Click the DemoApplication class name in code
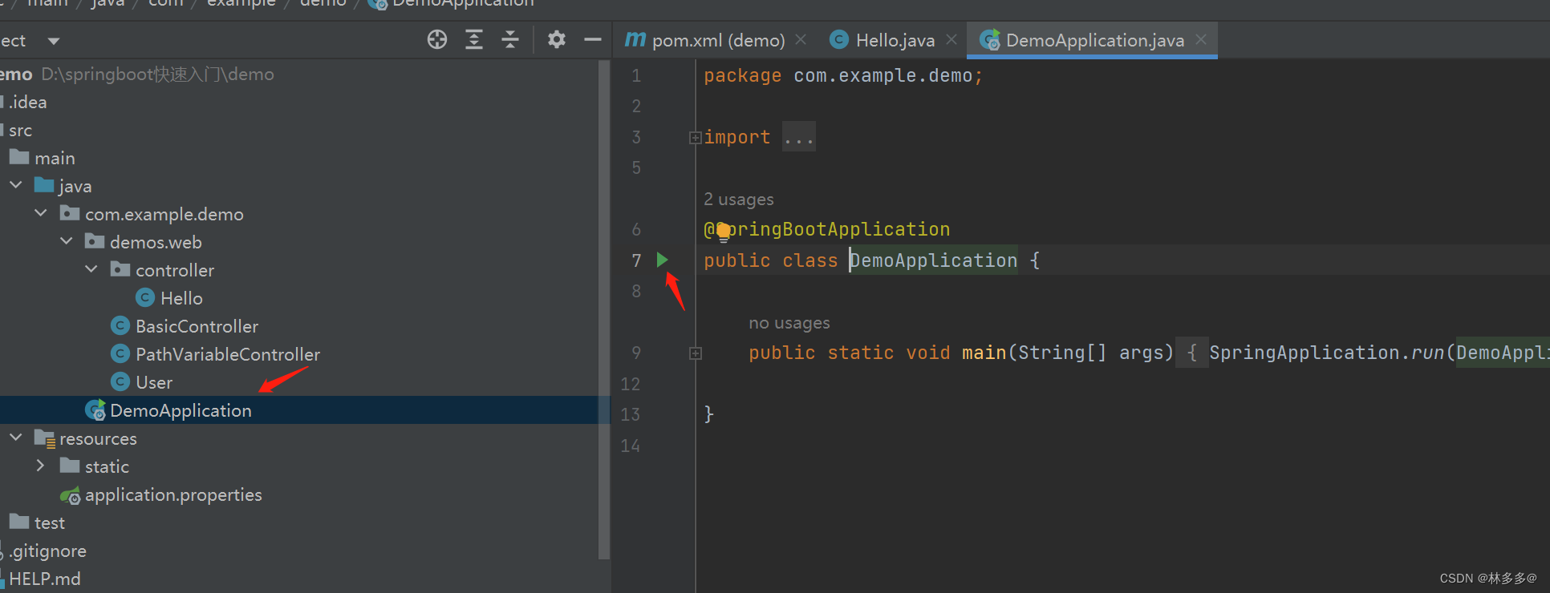Image resolution: width=1550 pixels, height=593 pixels. click(x=934, y=260)
